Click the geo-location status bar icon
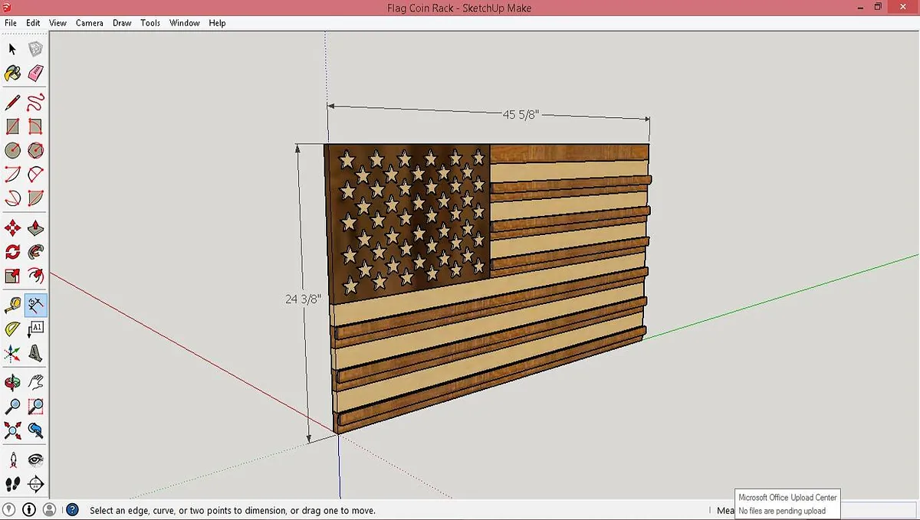920x520 pixels. (9, 509)
